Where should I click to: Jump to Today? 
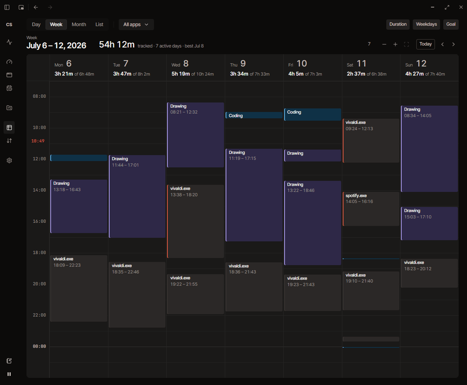[x=425, y=44]
